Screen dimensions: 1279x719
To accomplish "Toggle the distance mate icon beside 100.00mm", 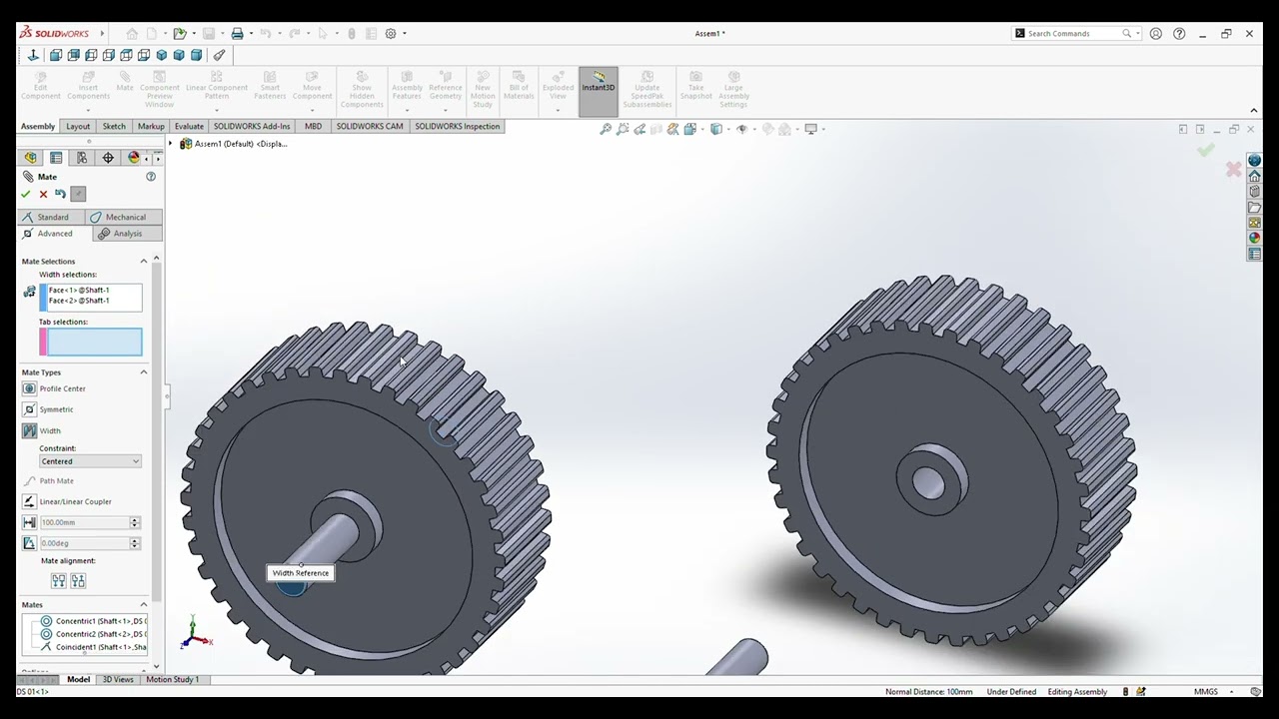I will click(29, 522).
